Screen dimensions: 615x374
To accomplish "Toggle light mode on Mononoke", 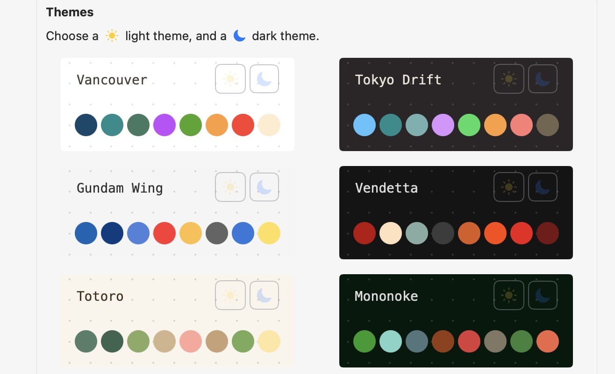I will click(x=509, y=295).
